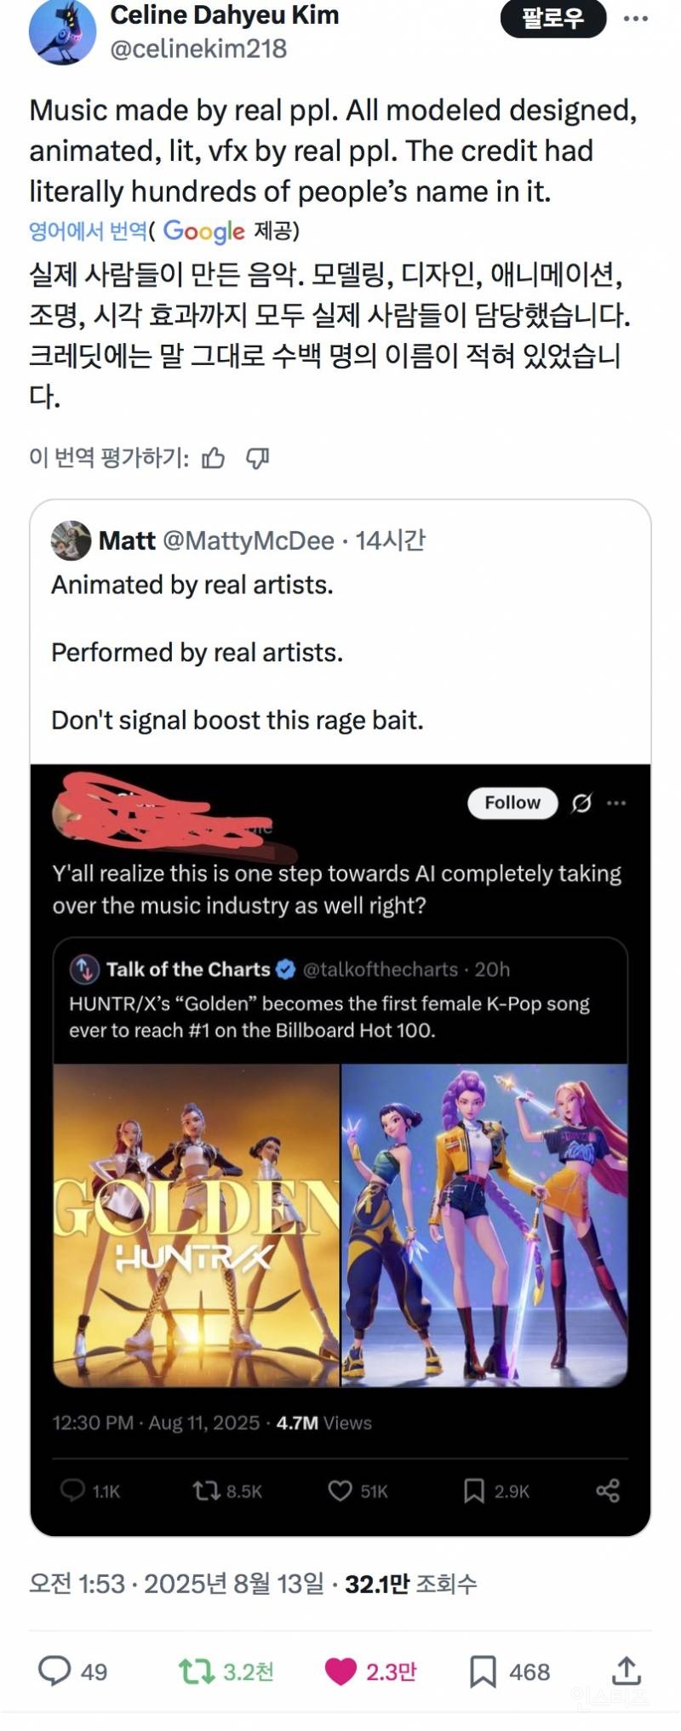Open Matt's quoted tweet profile picture
Screen dimensions: 681x1731
[71, 540]
